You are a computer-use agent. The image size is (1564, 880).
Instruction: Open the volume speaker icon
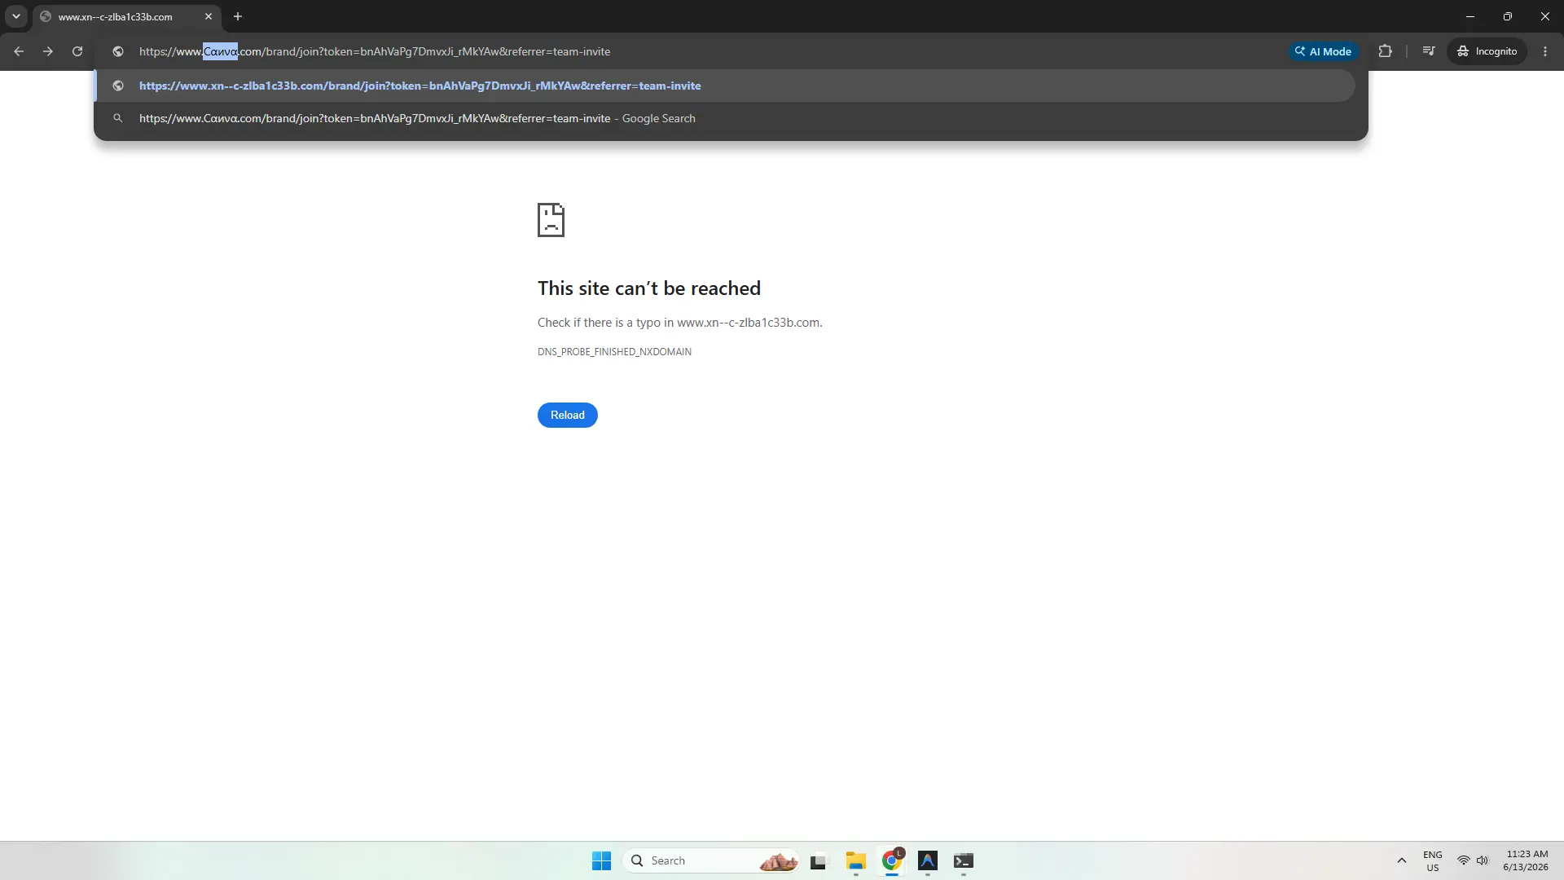tap(1483, 860)
